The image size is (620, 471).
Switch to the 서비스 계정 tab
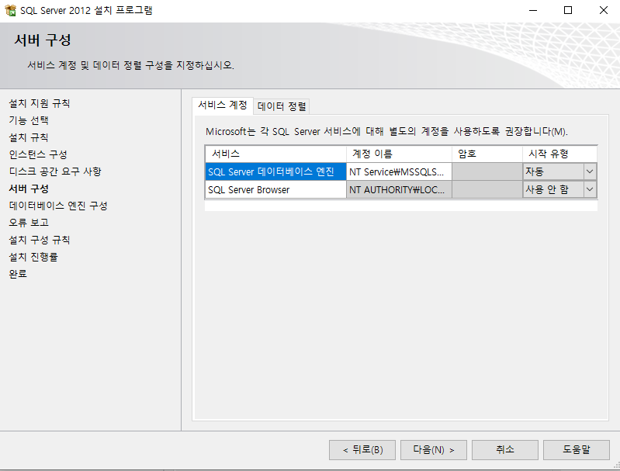[x=223, y=106]
